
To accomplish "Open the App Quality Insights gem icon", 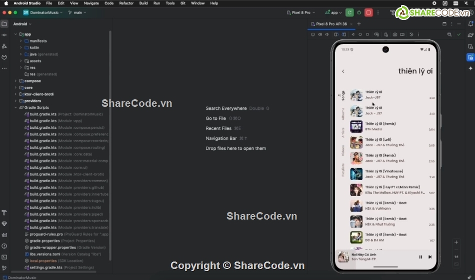I will point(4,224).
